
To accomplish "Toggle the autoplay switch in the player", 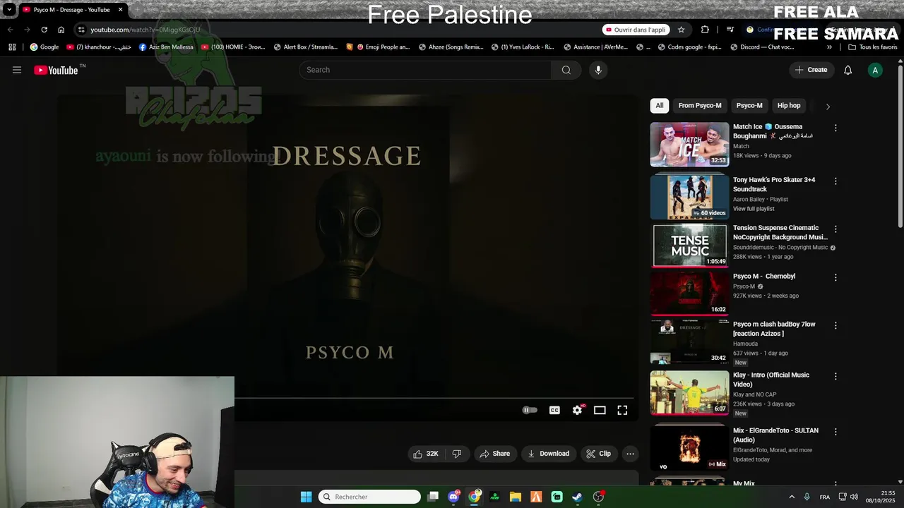I will point(530,410).
